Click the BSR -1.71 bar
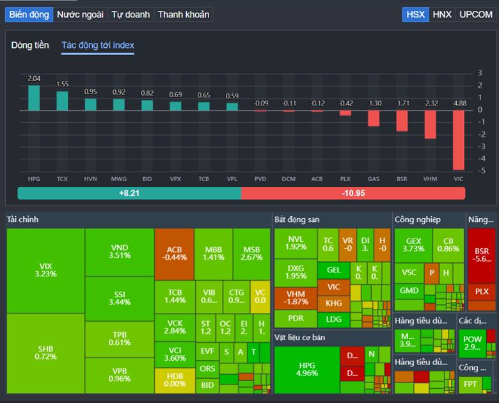 (x=402, y=121)
